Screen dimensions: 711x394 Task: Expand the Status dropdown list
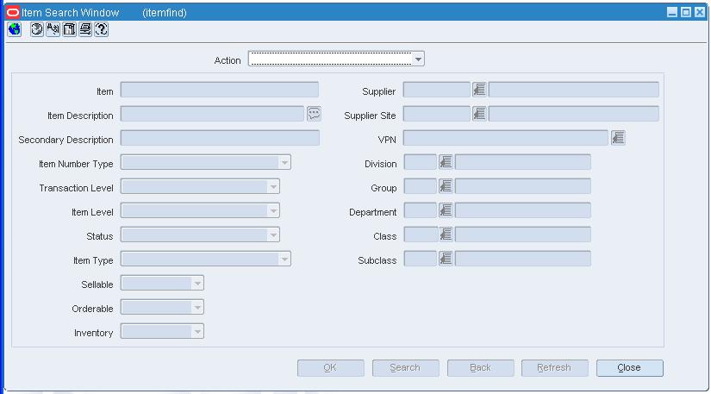273,235
